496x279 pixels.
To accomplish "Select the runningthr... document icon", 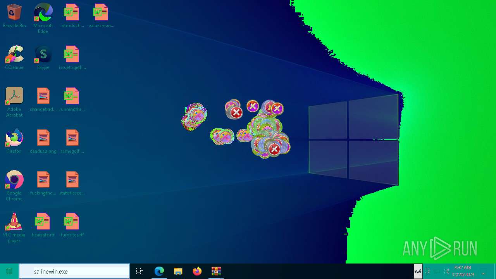I will 72,100.
